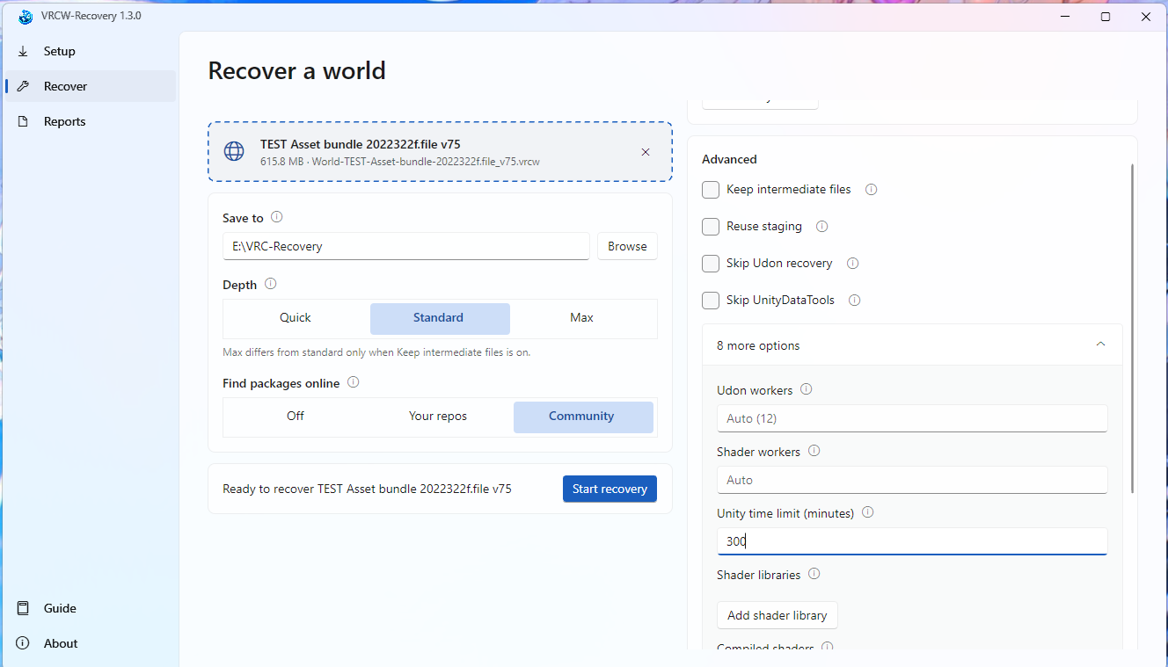This screenshot has height=667, width=1168.
Task: Tick the Skip UnityDataTools checkbox
Action: [711, 301]
